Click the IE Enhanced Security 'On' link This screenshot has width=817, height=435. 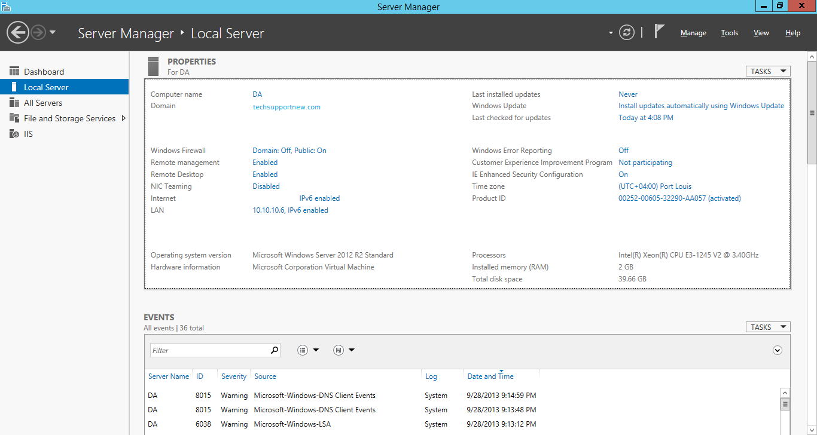point(623,174)
